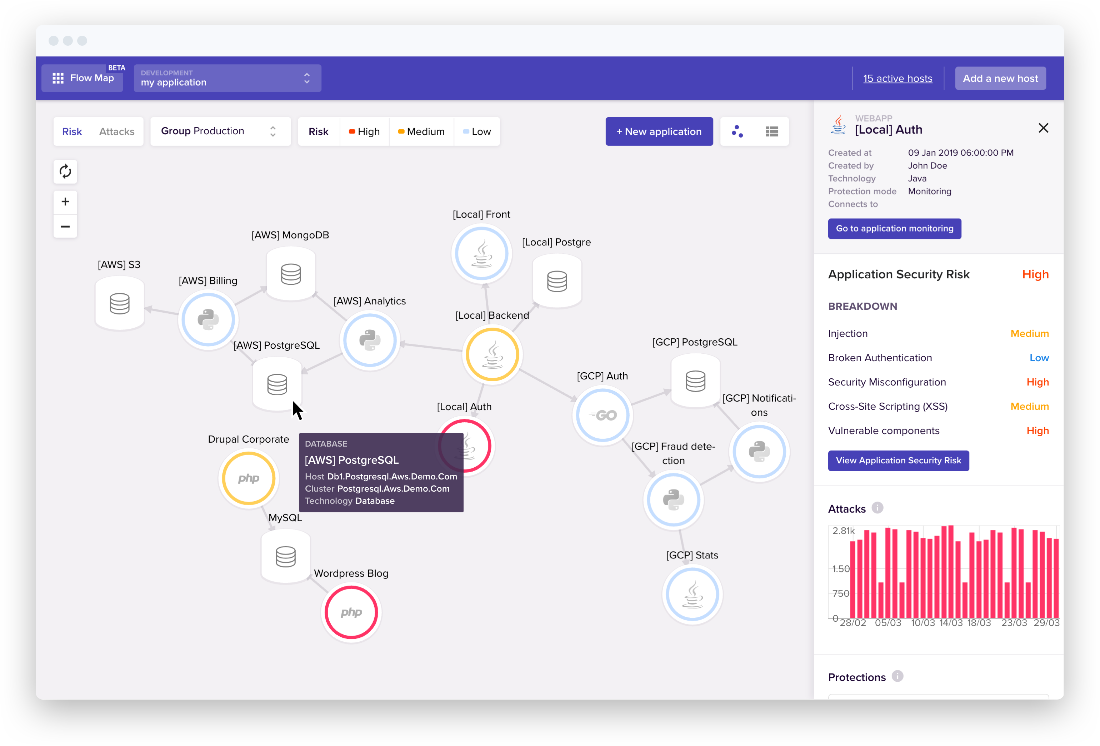
Task: Click the Attacks info icon
Action: click(x=877, y=508)
